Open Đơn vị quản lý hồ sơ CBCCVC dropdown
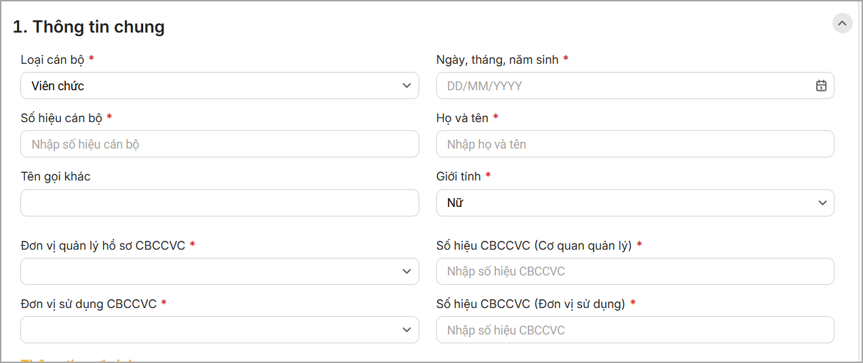863x363 pixels. tap(219, 271)
